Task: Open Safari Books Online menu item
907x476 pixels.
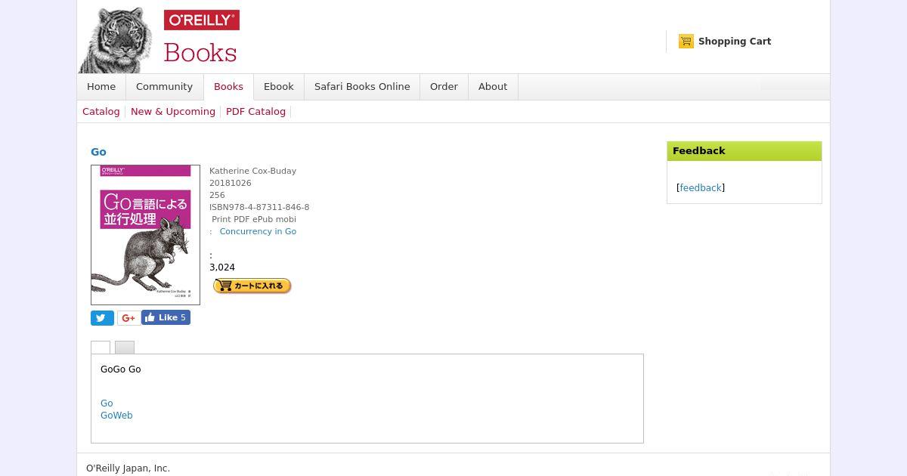Action: (362, 87)
